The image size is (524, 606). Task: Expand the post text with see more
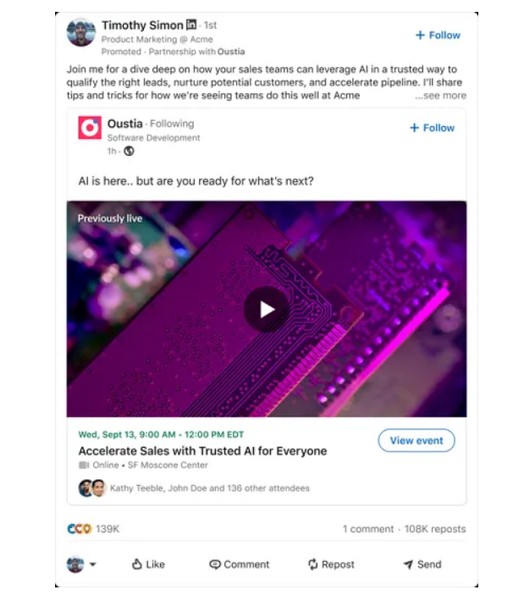(x=440, y=96)
